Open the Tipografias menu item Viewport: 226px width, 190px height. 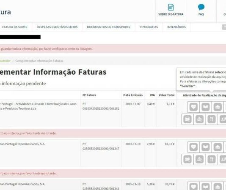[149, 27]
